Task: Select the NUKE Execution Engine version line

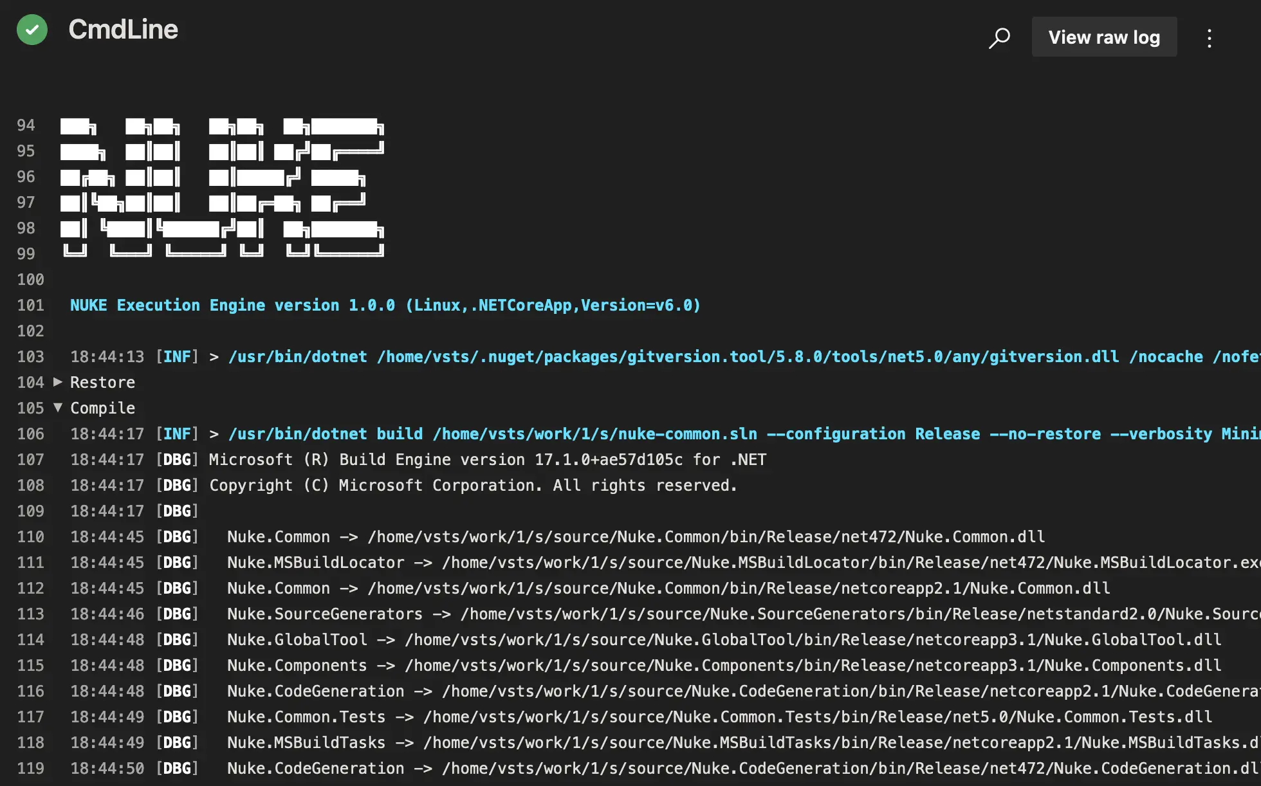Action: pos(385,306)
